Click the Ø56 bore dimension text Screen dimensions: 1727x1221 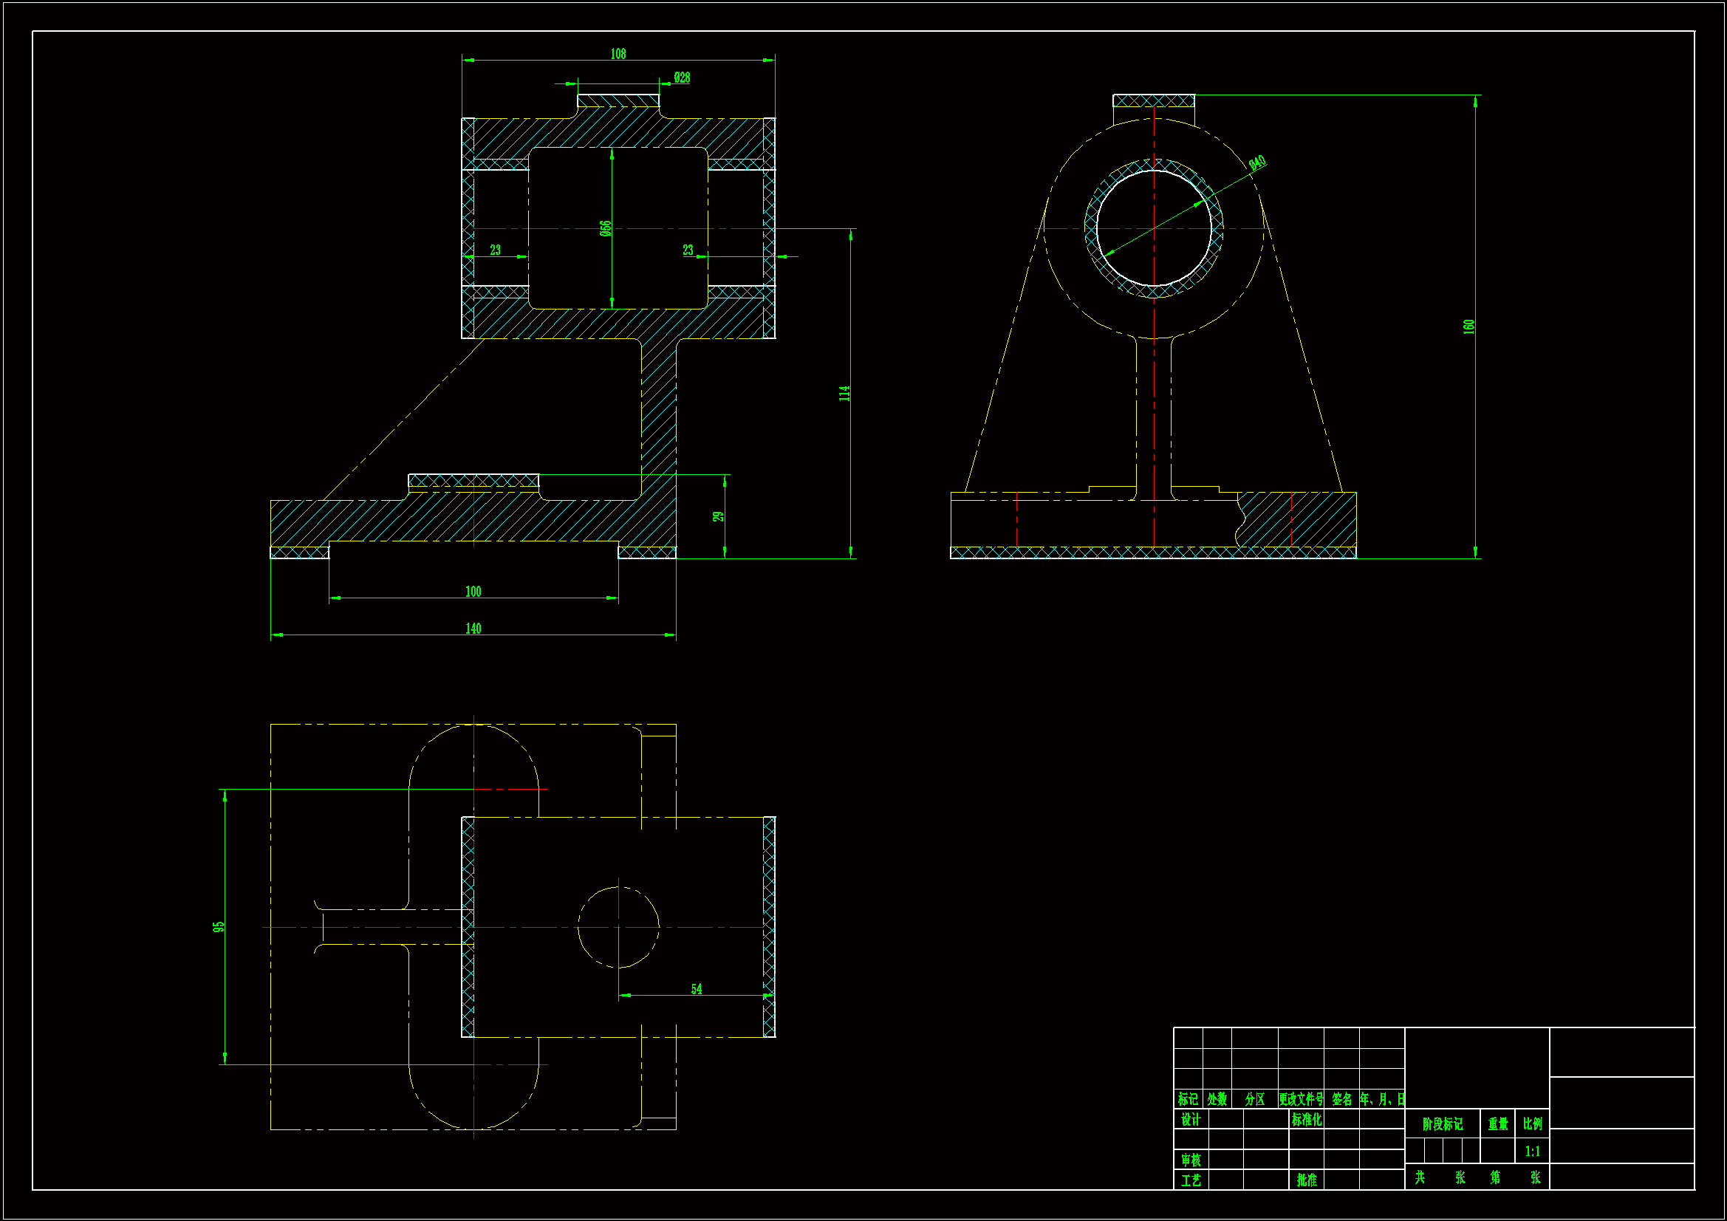click(606, 229)
